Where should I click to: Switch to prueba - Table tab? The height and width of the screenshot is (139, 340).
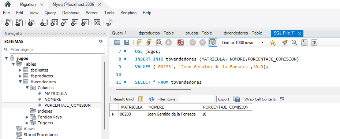[199, 33]
